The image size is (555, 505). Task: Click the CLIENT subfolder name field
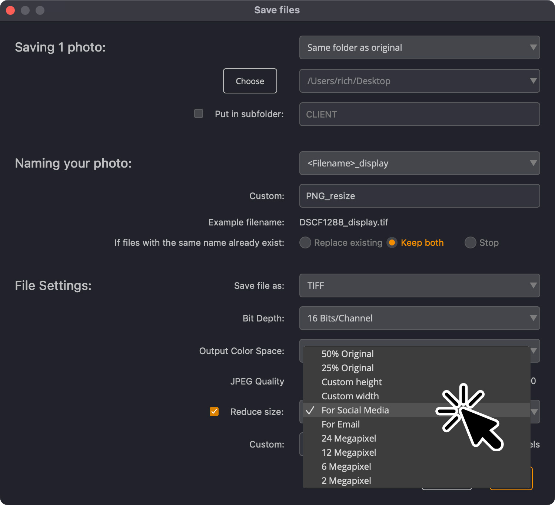[419, 114]
